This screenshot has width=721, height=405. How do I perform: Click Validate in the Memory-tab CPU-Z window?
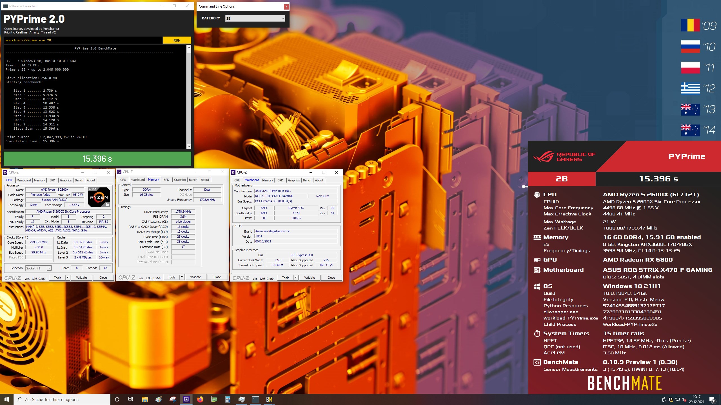[195, 277]
